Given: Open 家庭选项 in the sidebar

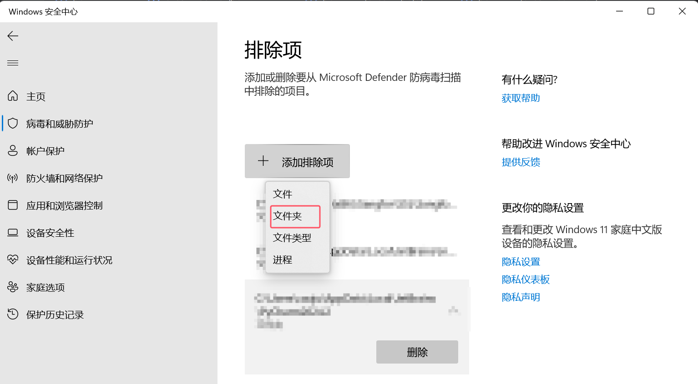Looking at the screenshot, I should pyautogui.click(x=46, y=287).
